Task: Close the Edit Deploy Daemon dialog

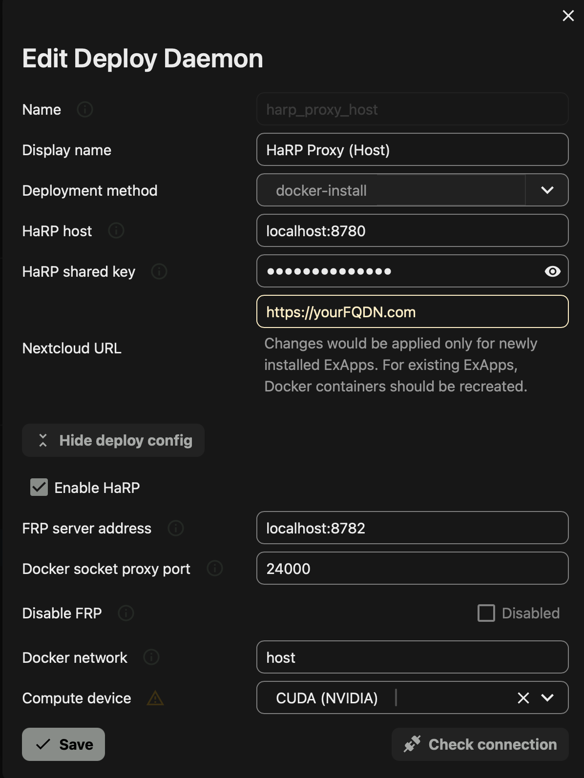Action: coord(568,16)
